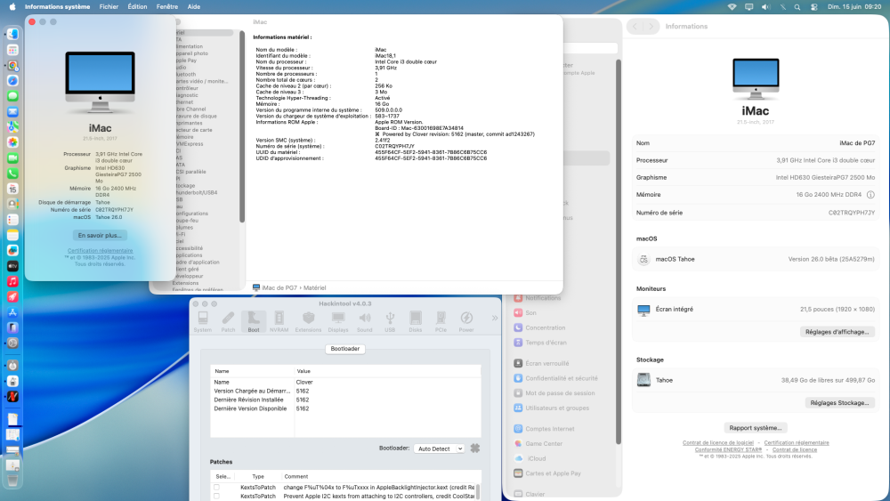Open the Bootloader Auto Detect dropdown
Screen dimensions: 890x501
439,448
